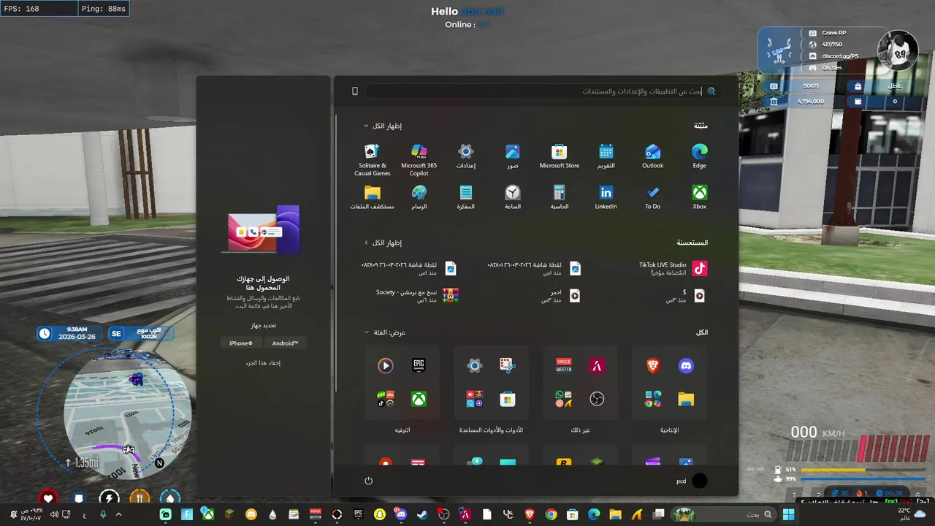Click إخفاء هذا الجزء to hide the phone panel
The width and height of the screenshot is (935, 526).
click(263, 363)
